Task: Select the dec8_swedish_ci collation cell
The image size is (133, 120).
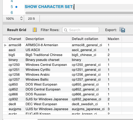Action: pyautogui.click(x=89, y=104)
